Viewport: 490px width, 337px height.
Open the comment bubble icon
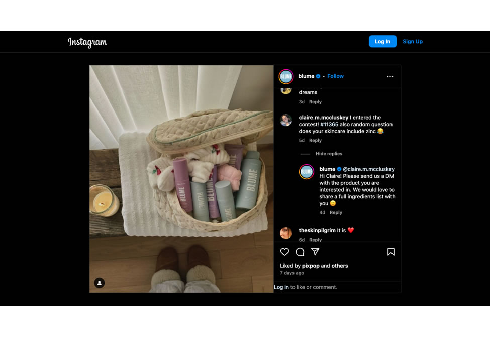[300, 252]
